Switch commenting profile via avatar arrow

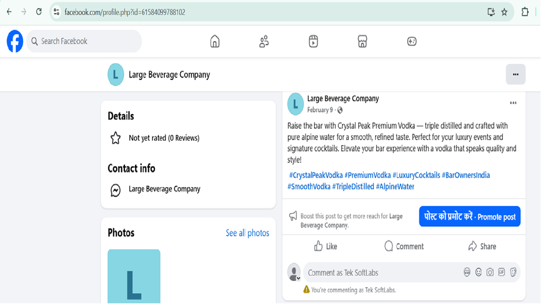(299, 278)
